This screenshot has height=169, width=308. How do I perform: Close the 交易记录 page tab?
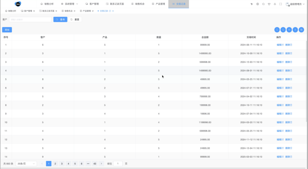point(113,11)
